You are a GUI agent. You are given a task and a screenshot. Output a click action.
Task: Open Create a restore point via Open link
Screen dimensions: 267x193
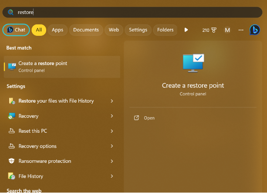click(x=149, y=118)
